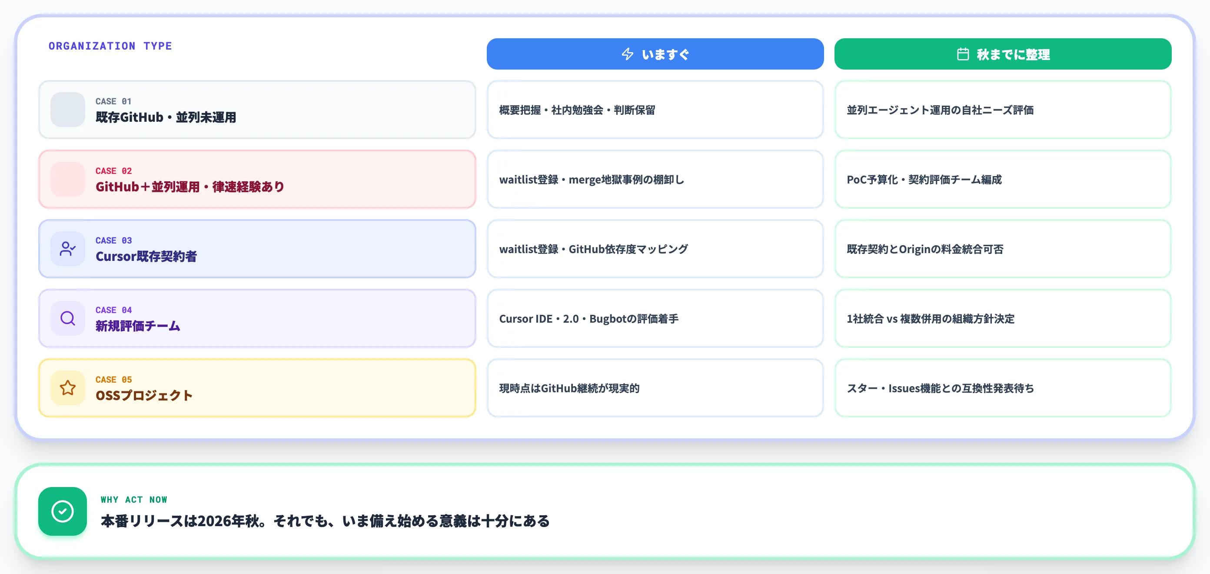Click the cell 現時点はGitHub継続が現実的

(x=655, y=388)
